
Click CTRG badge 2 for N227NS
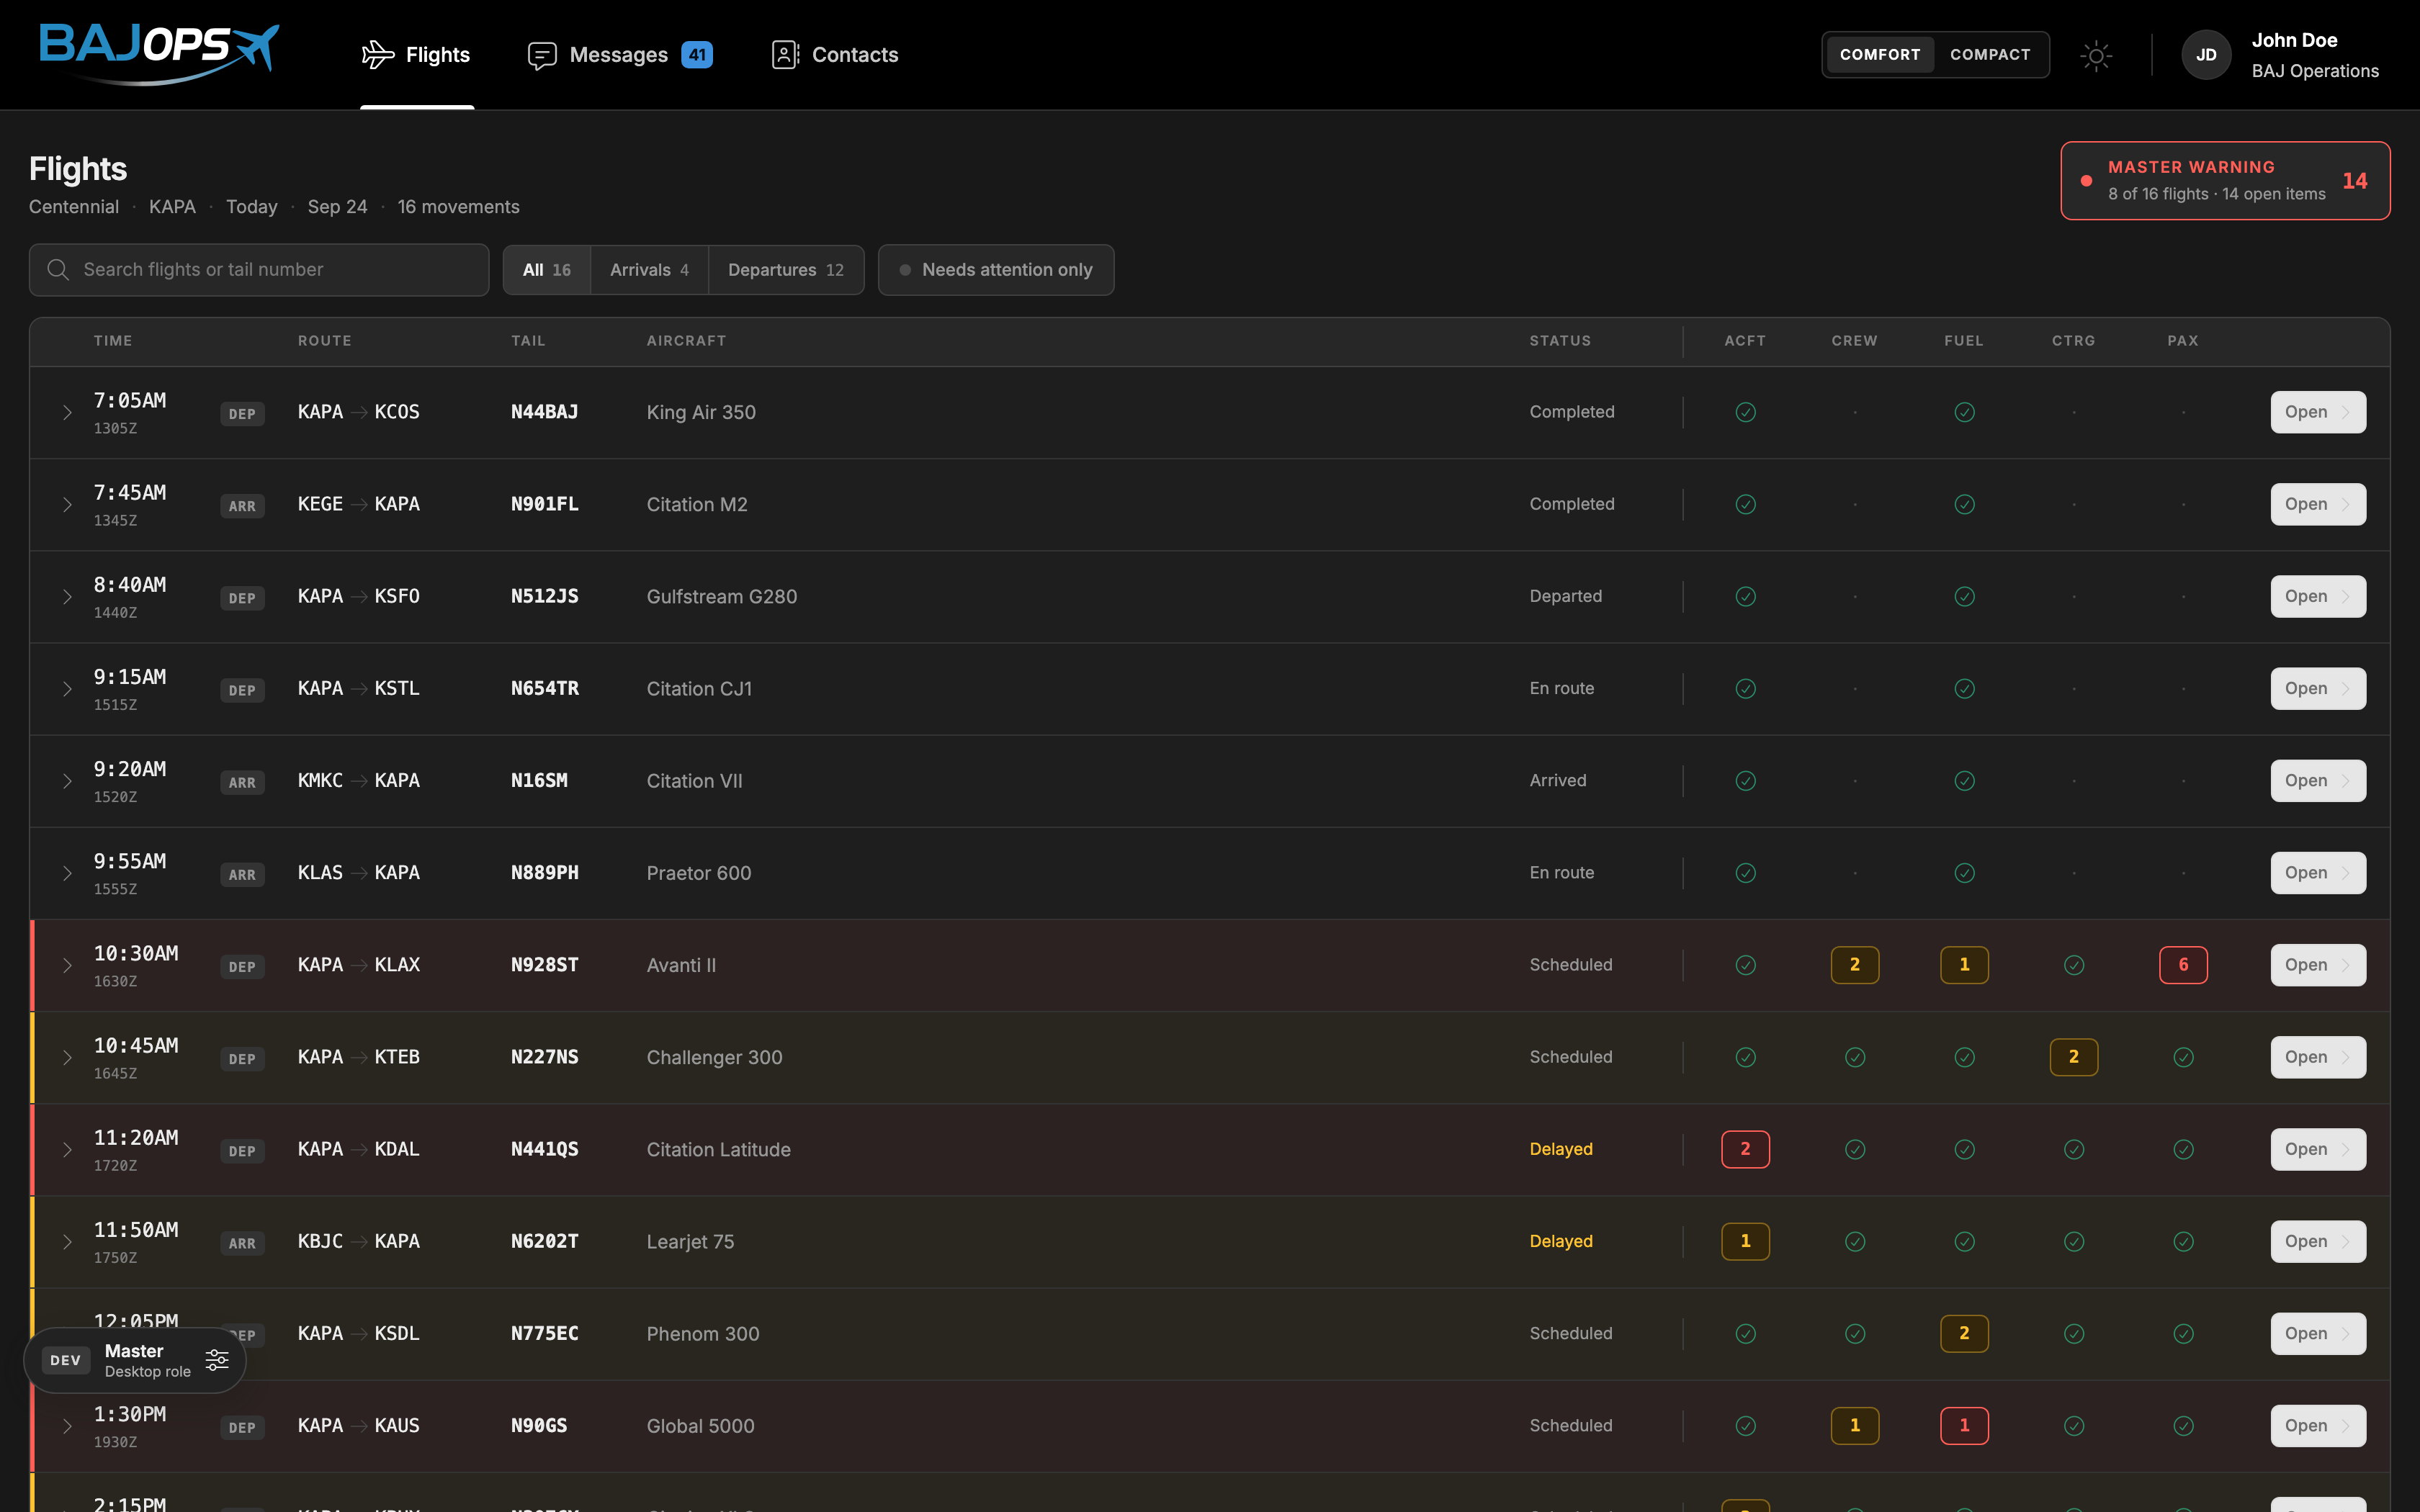tap(2074, 1057)
